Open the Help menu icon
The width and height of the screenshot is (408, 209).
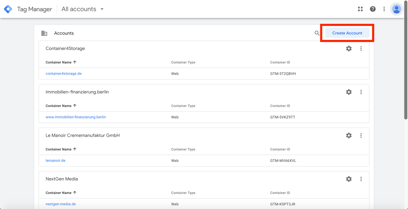click(373, 9)
